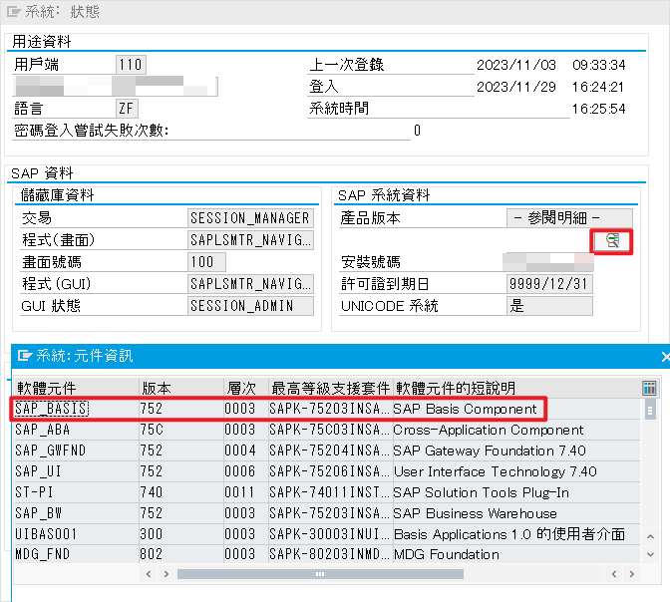The image size is (670, 602).
Task: Select the SAP_UI component cell
Action: pos(77,471)
